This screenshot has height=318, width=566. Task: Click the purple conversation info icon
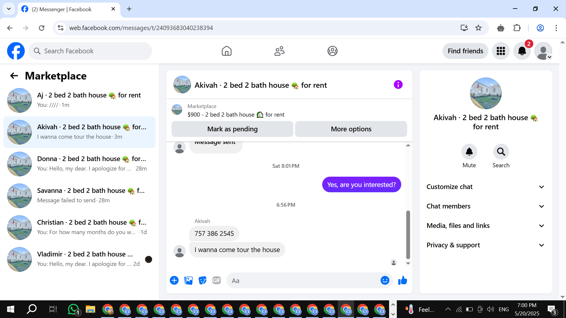click(x=398, y=85)
